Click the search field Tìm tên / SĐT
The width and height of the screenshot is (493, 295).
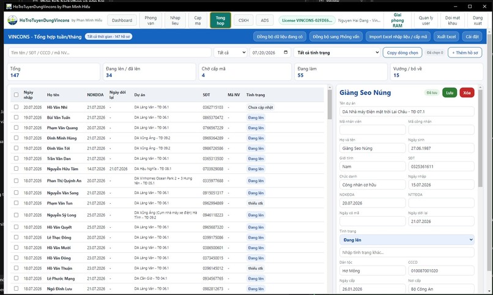(109, 53)
